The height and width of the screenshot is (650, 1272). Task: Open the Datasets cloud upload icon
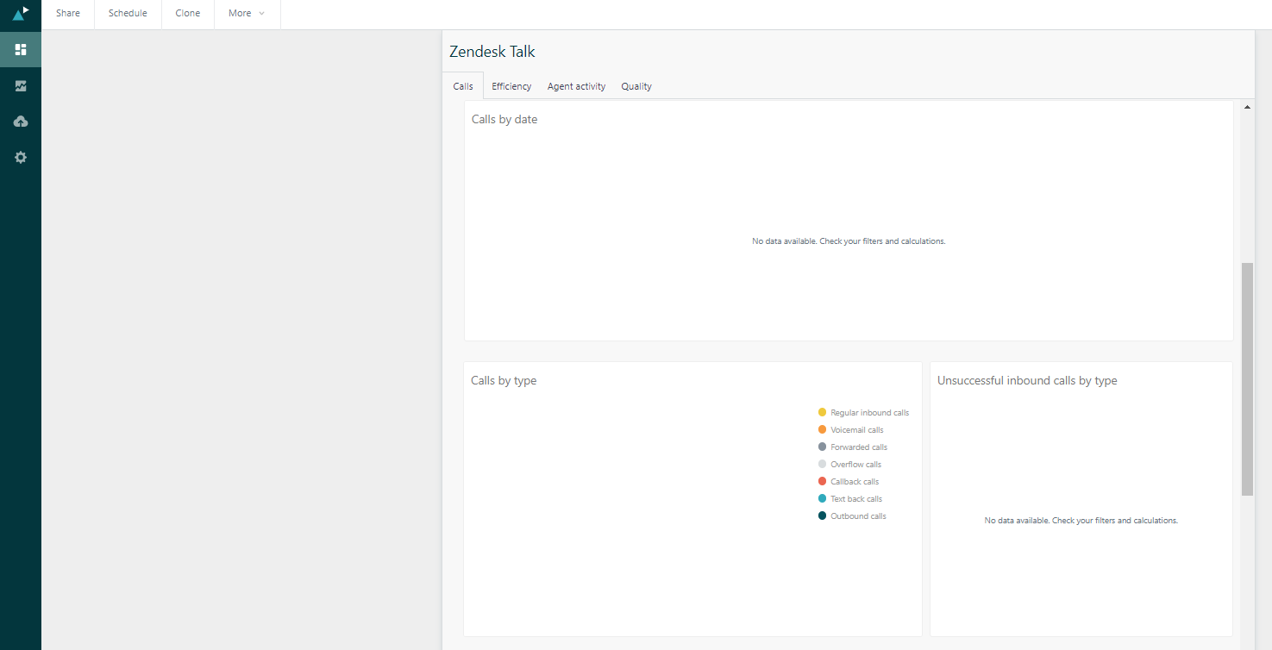point(21,122)
